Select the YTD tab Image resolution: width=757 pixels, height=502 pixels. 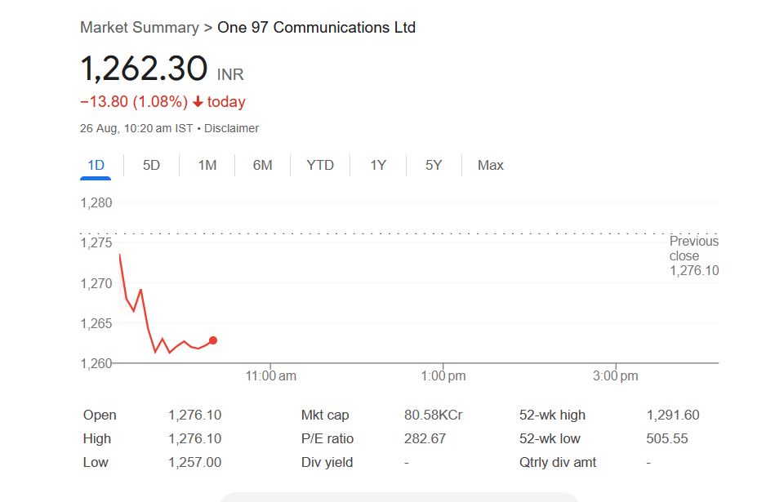tap(320, 165)
